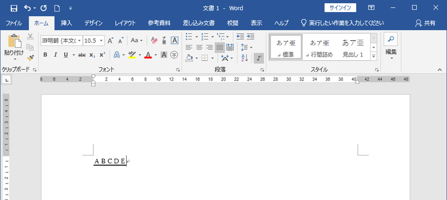Viewport: 447px width, 200px height.
Task: Shrink the font size
Action: 121,41
